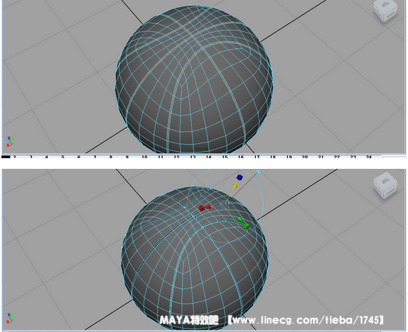The height and width of the screenshot is (332, 408).
Task: Jump to frame 12 on the timeline
Action: click(x=177, y=157)
